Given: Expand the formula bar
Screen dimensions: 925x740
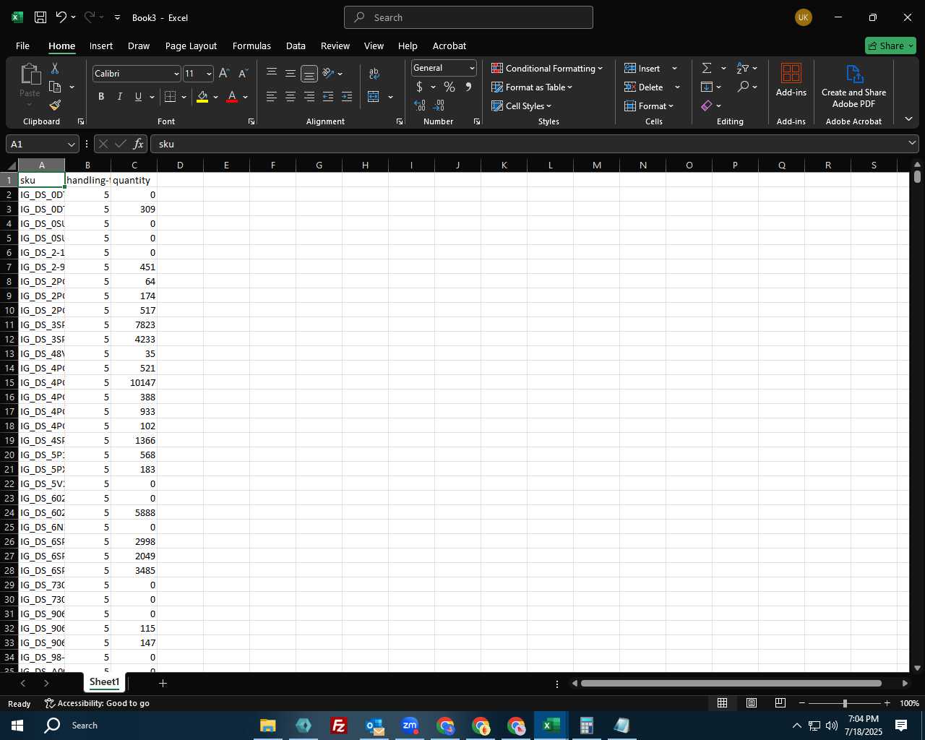Looking at the screenshot, I should 912,144.
